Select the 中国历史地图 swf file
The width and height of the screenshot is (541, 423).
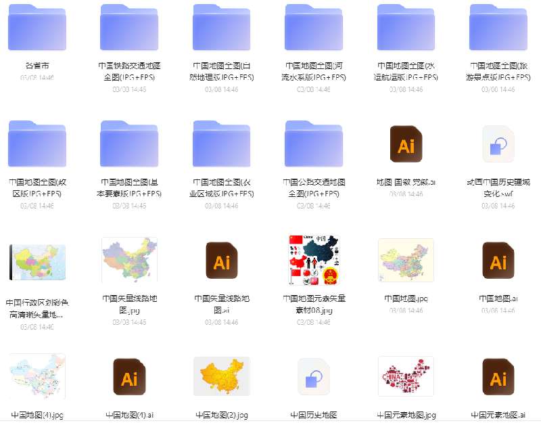pyautogui.click(x=313, y=377)
